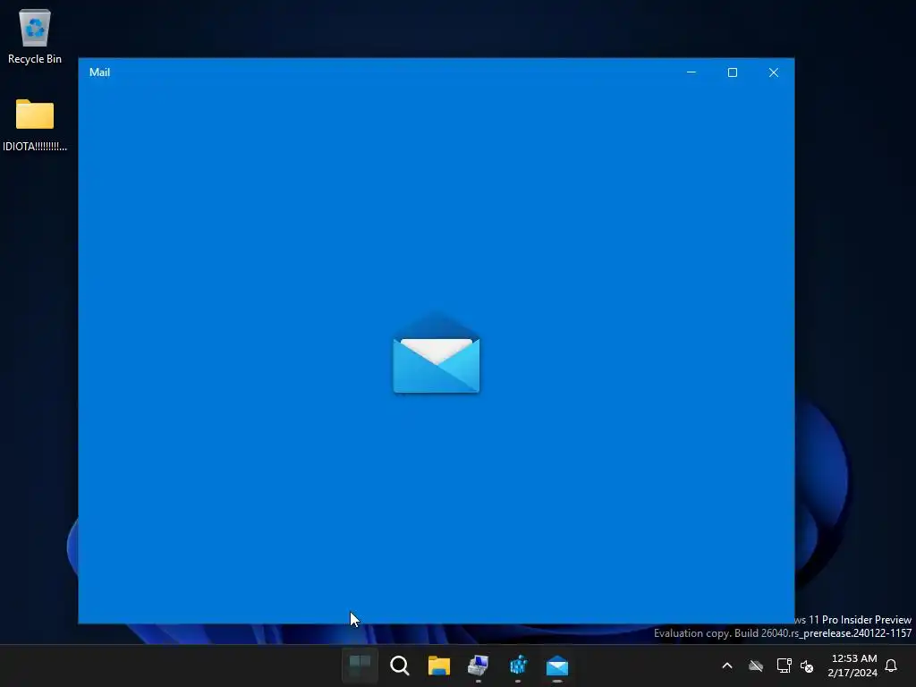This screenshot has width=916, height=687.
Task: Open network status tray icon
Action: [x=784, y=666]
